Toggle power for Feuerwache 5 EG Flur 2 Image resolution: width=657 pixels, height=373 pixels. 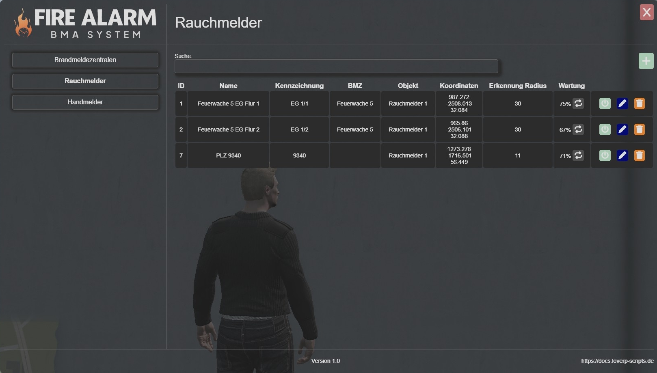pos(605,129)
